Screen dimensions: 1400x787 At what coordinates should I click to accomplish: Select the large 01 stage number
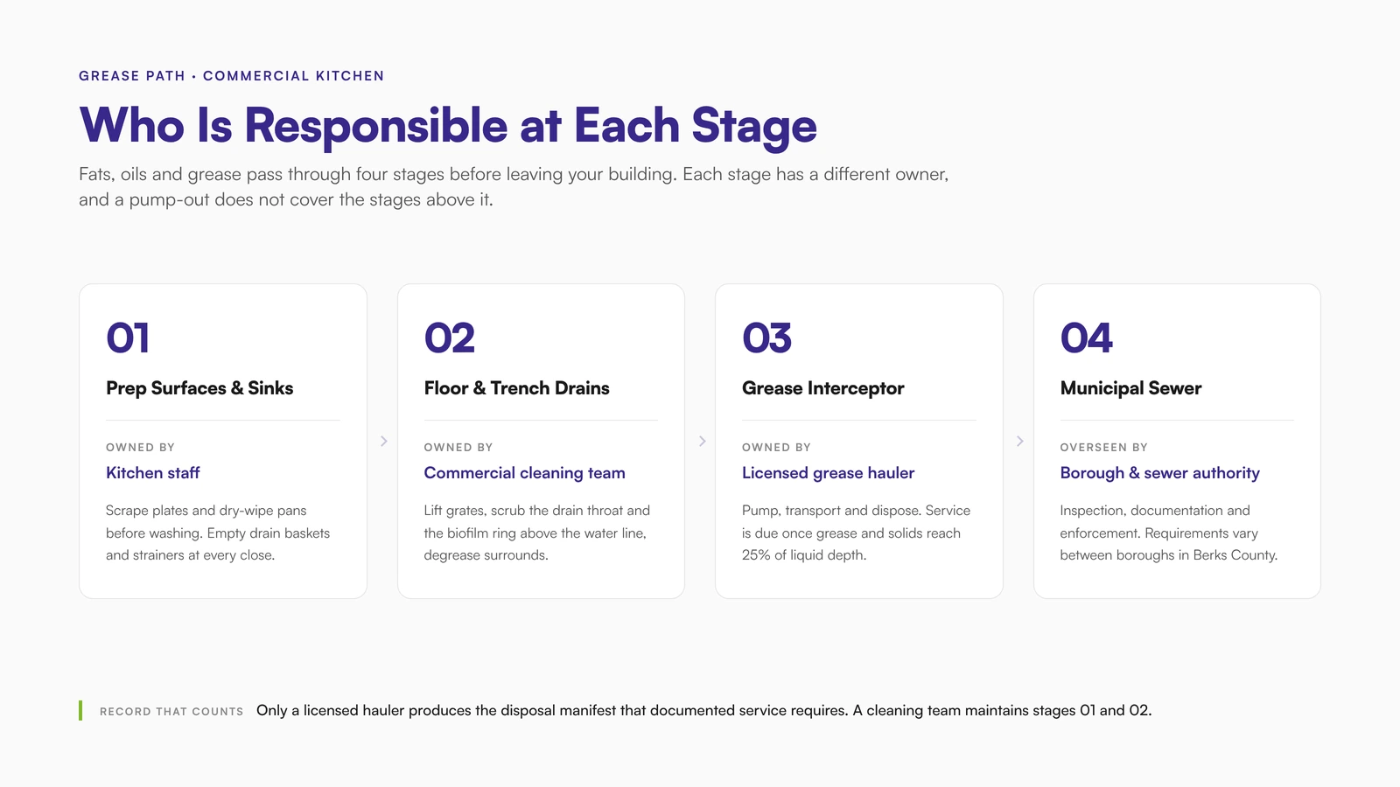tap(128, 338)
